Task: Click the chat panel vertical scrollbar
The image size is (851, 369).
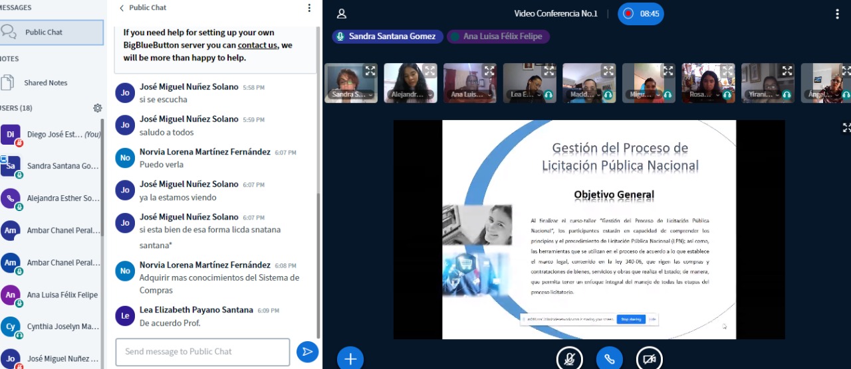Action: (318, 265)
